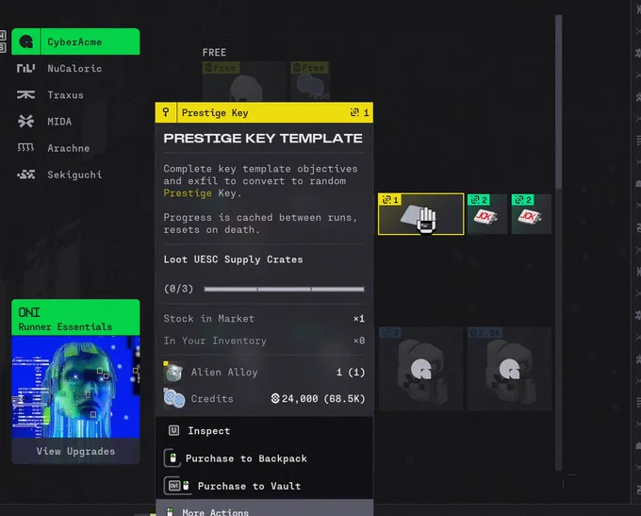
Task: Click the In Your Inventory row
Action: pos(264,341)
